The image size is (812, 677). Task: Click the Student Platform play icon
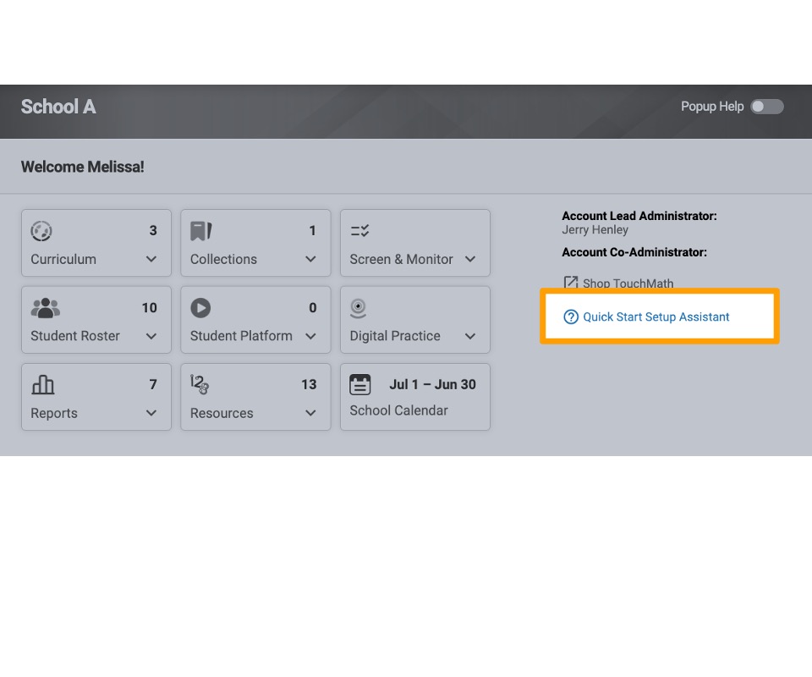[200, 308]
